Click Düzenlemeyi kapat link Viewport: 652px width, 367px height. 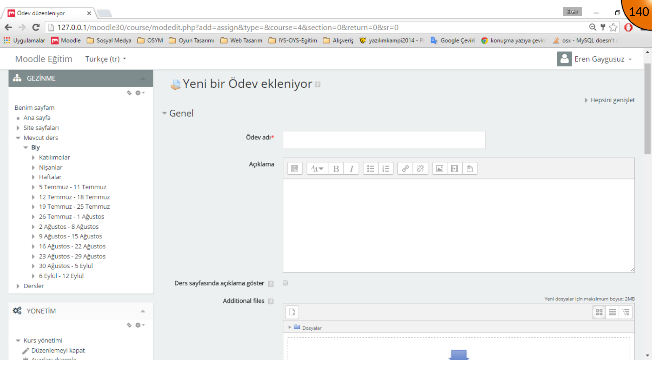pyautogui.click(x=58, y=350)
